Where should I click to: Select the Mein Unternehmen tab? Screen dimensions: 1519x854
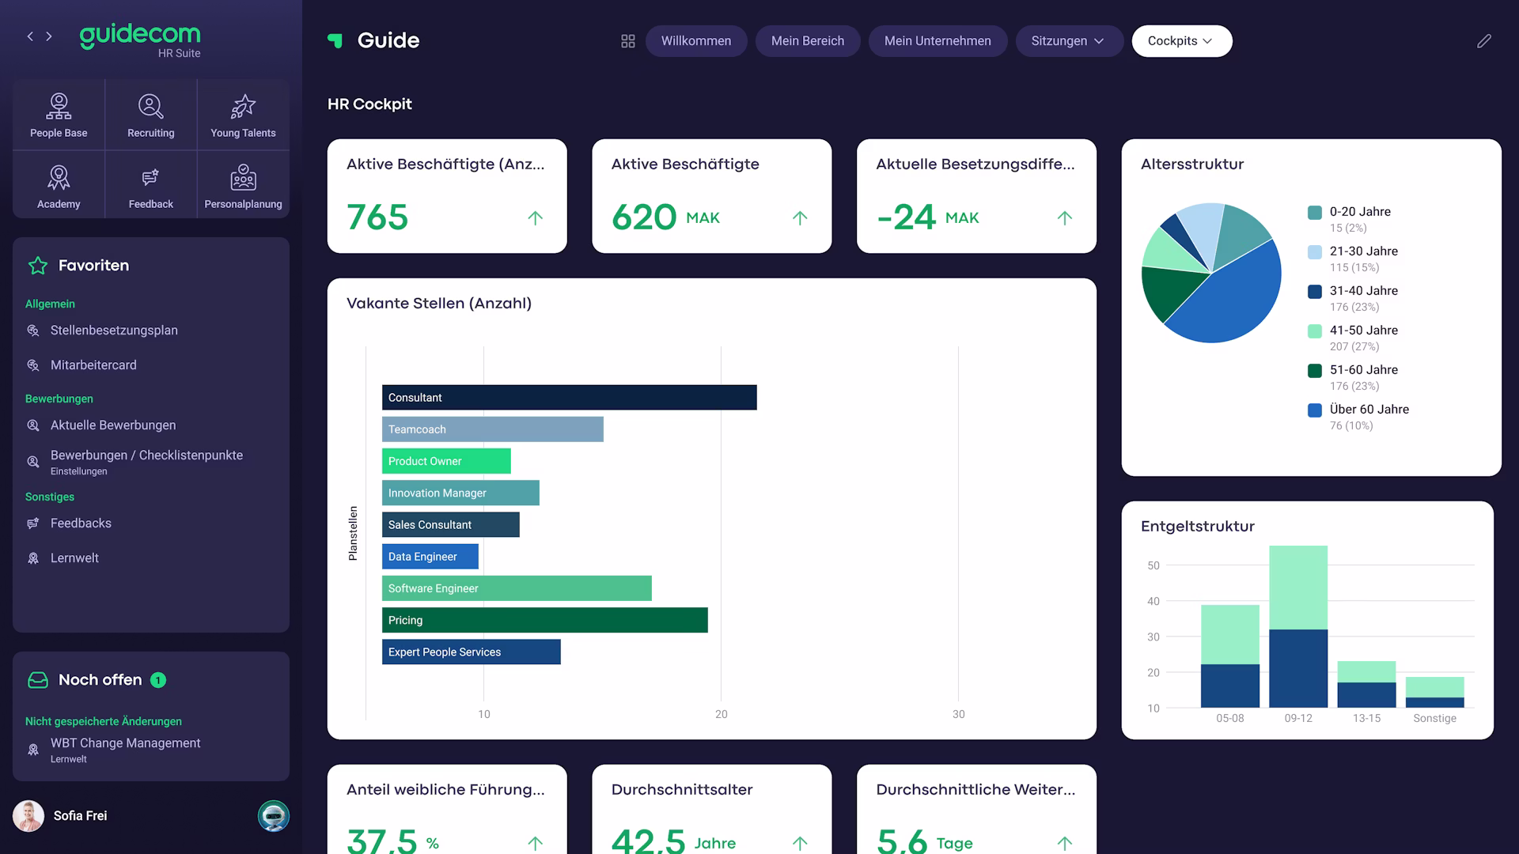pos(938,40)
